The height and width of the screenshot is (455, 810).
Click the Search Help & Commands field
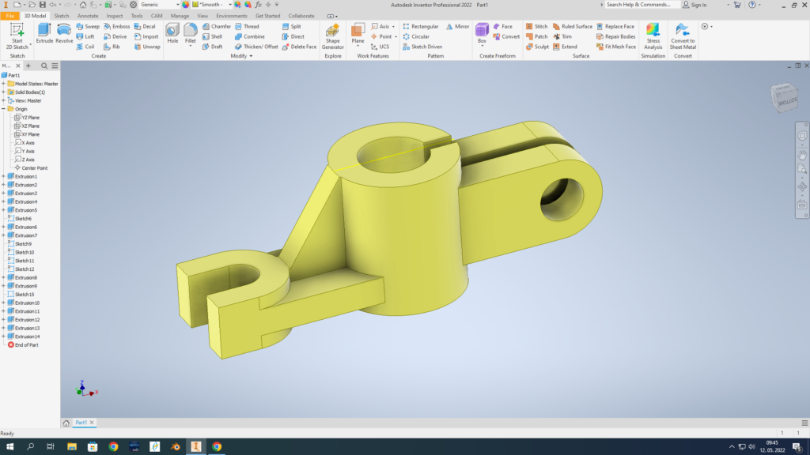tap(641, 5)
